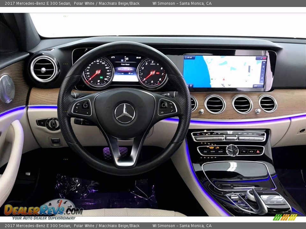Screen dimensions: 306x229
Task: Flip the center climate rocker switch
Action: [231, 138]
